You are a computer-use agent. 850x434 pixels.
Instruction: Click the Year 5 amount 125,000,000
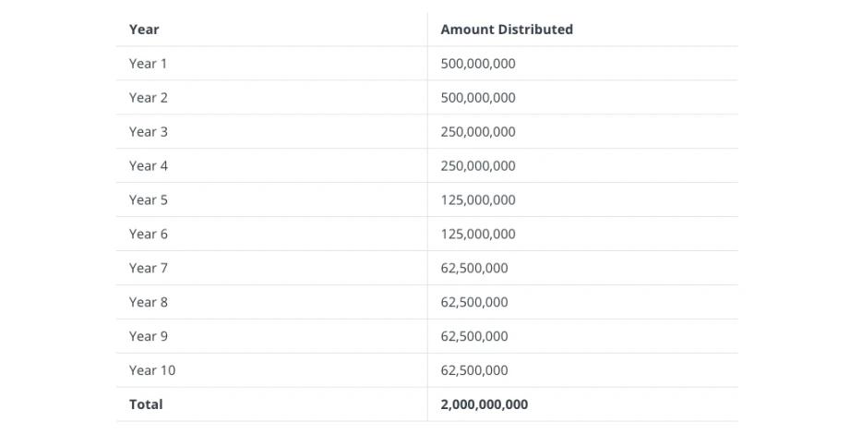[478, 200]
